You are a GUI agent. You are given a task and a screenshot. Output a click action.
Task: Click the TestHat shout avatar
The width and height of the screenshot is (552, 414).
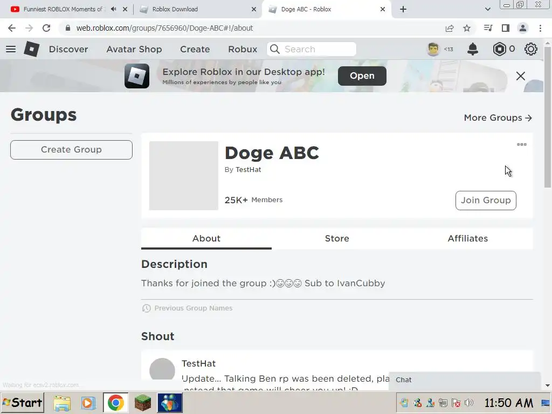[162, 369]
